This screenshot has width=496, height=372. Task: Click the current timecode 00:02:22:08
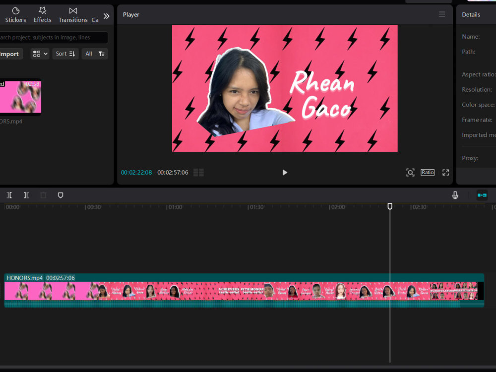[x=136, y=173]
